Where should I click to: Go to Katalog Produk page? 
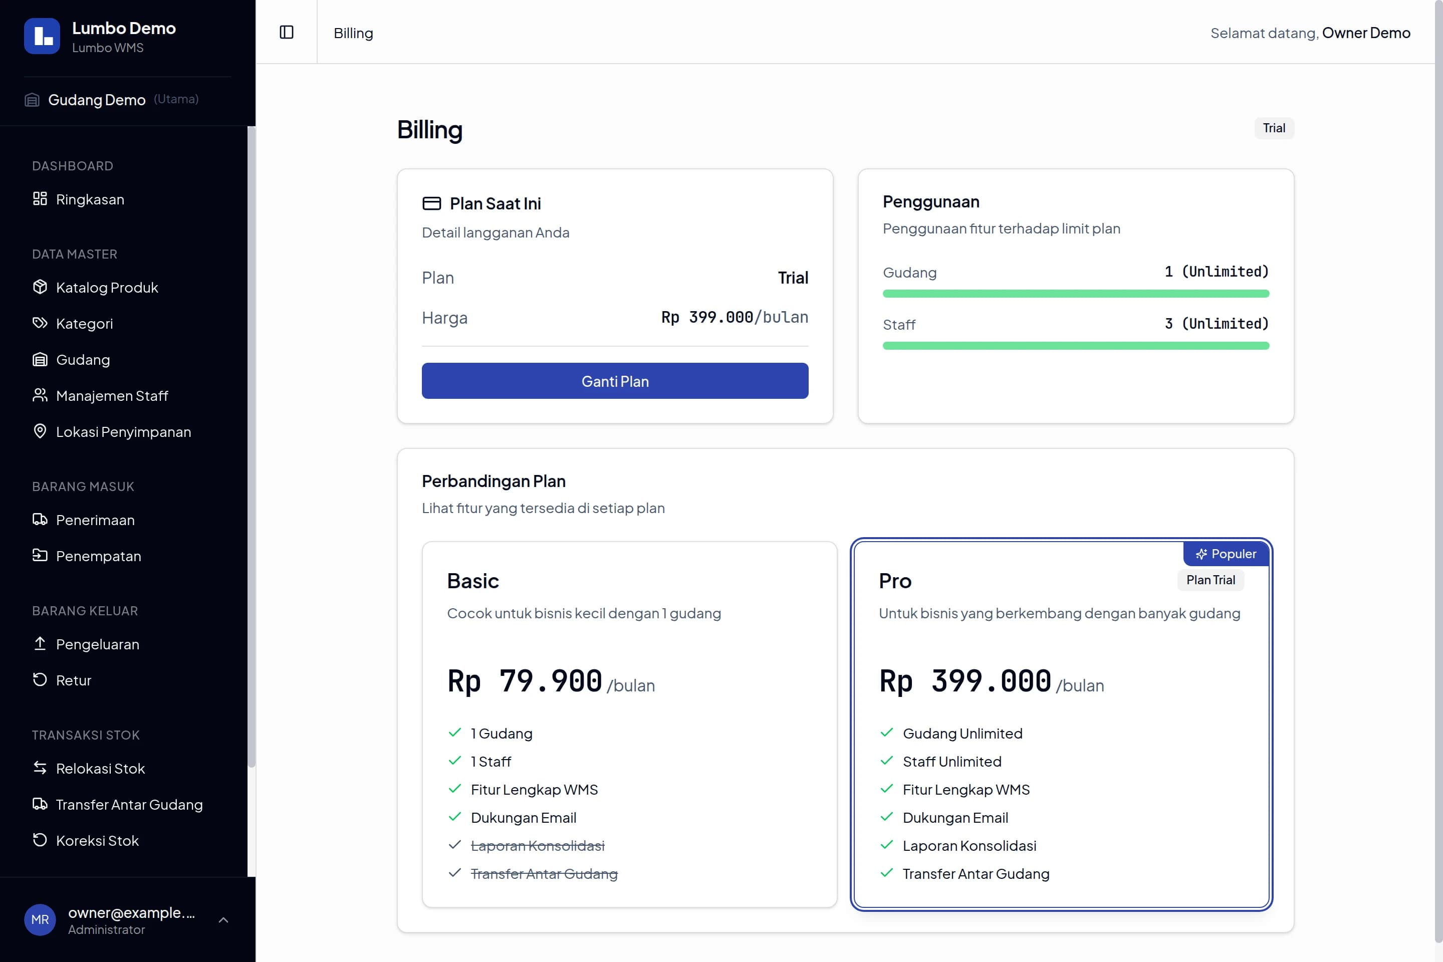[128, 288]
